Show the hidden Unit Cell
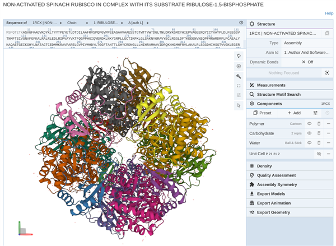Image resolution: width=336 pixels, height=246 pixels. click(319, 154)
